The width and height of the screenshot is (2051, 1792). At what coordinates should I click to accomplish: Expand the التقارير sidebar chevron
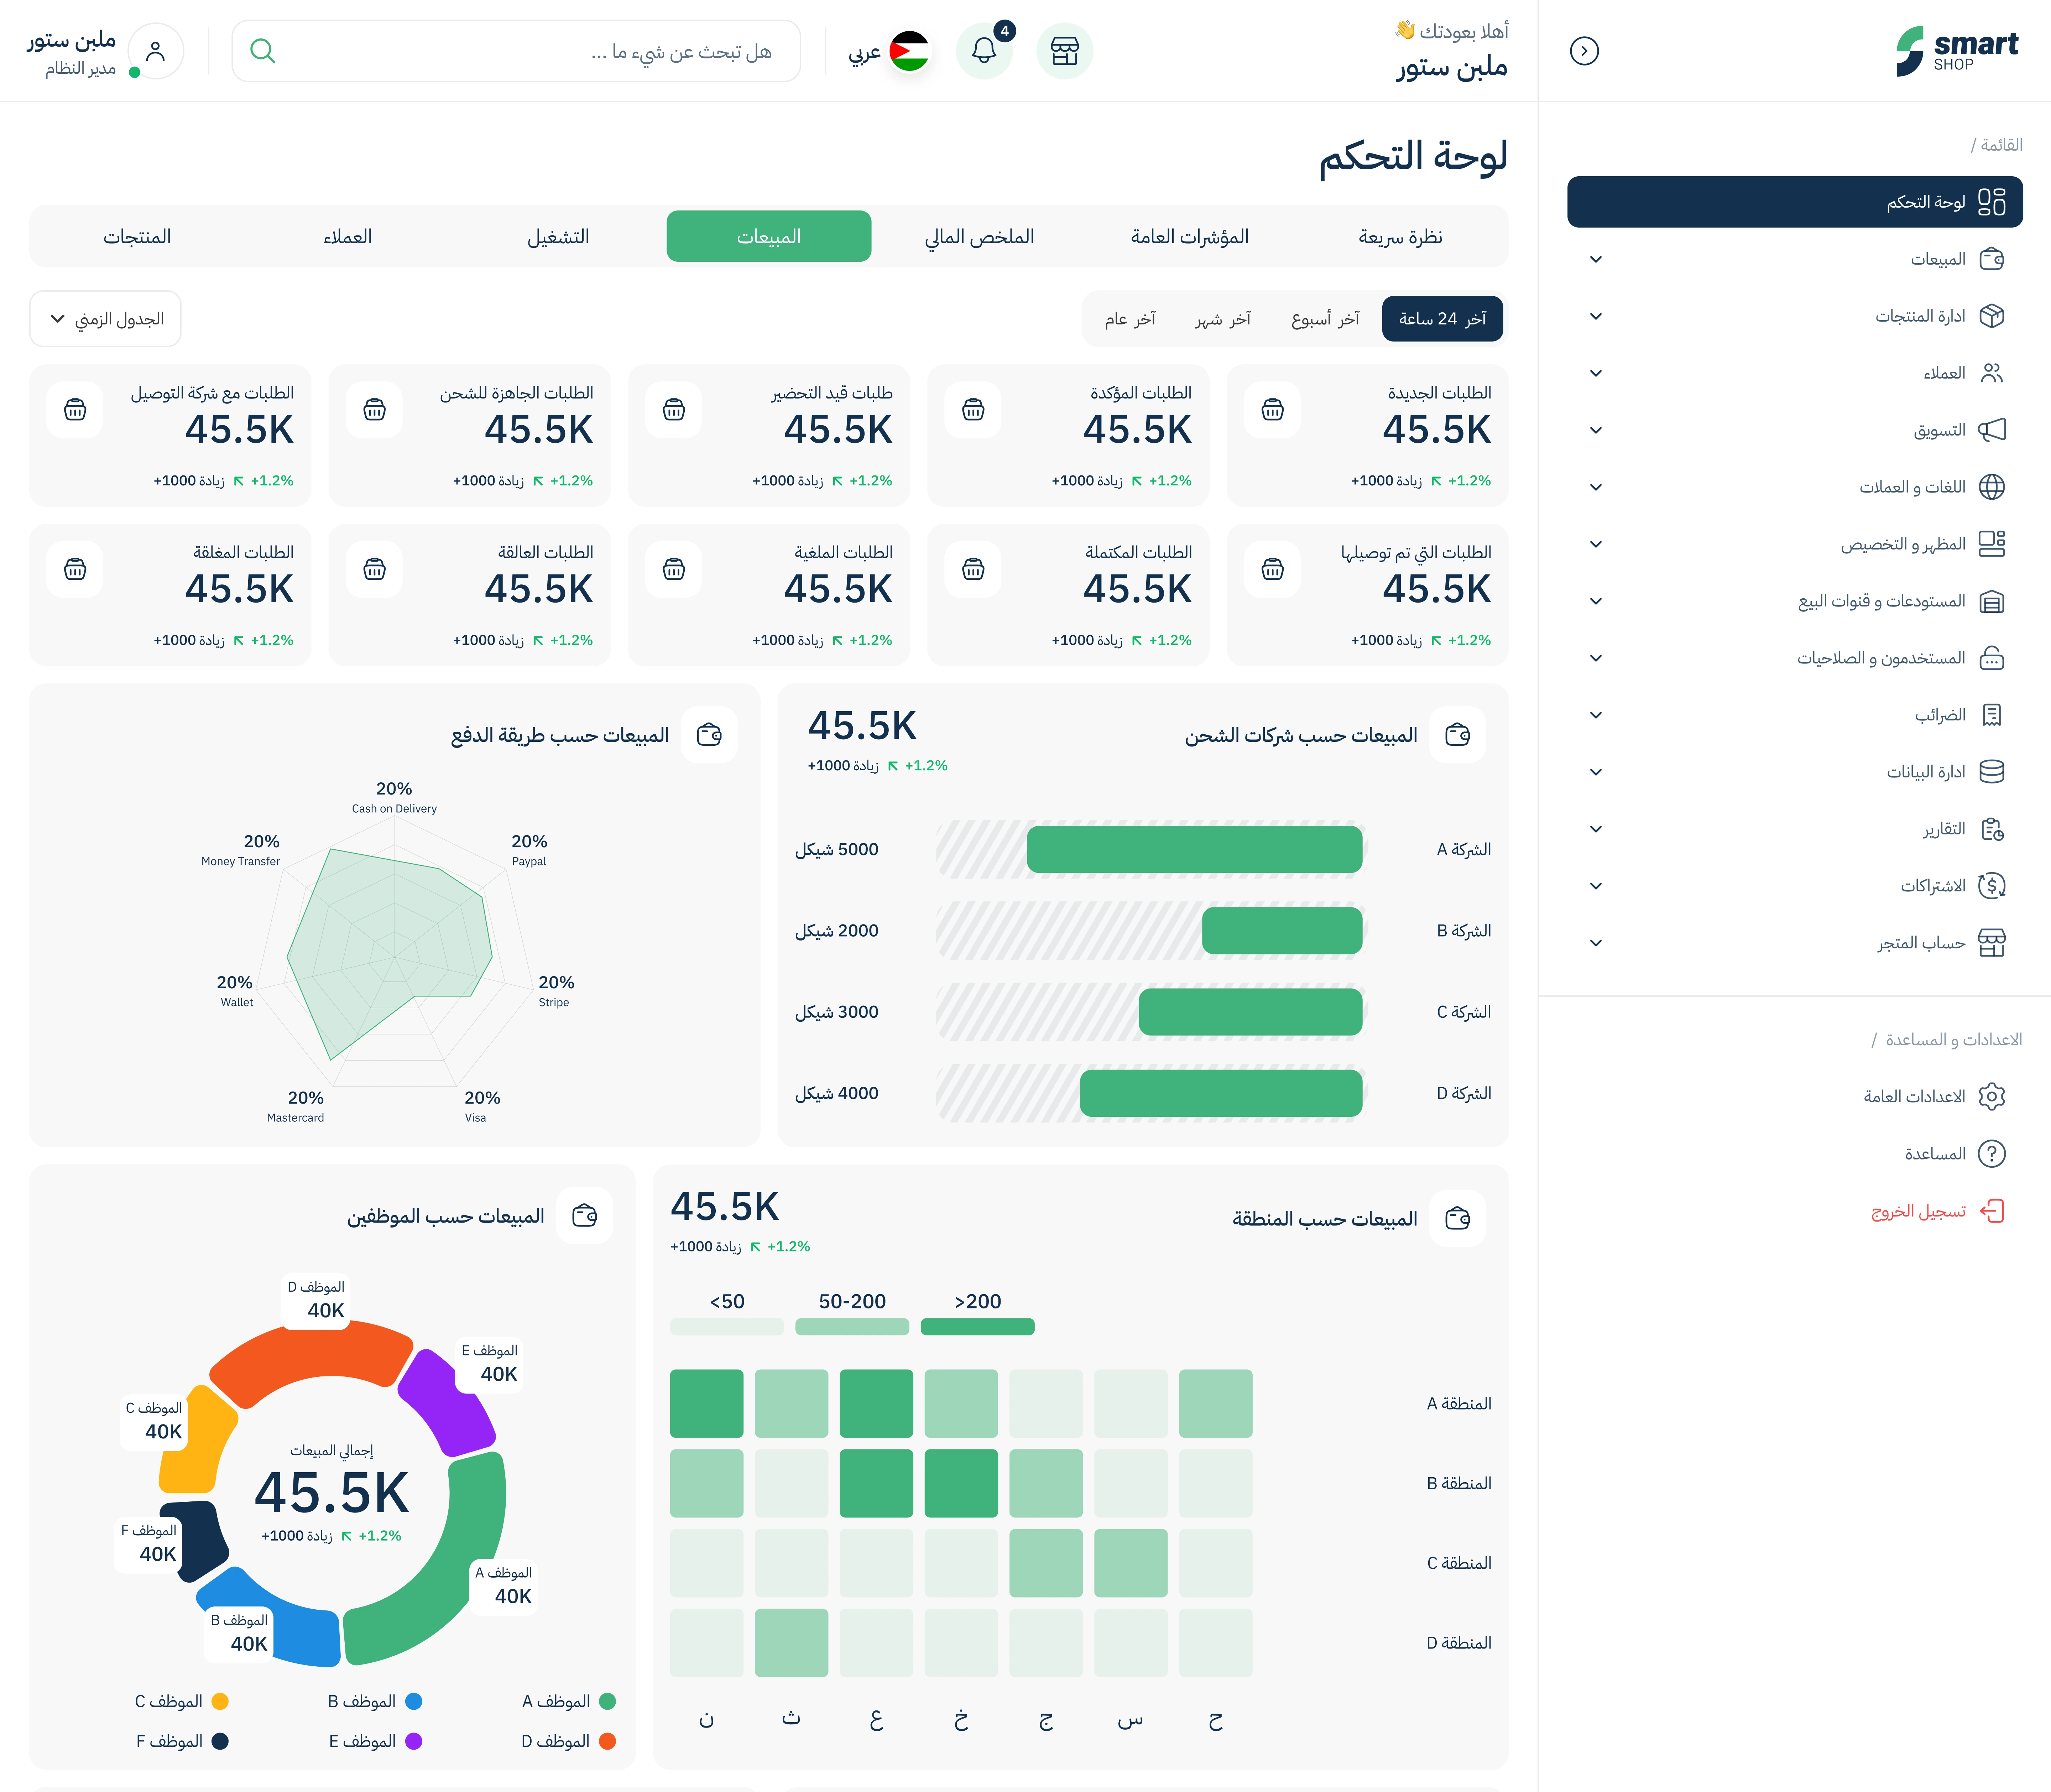[x=1596, y=829]
